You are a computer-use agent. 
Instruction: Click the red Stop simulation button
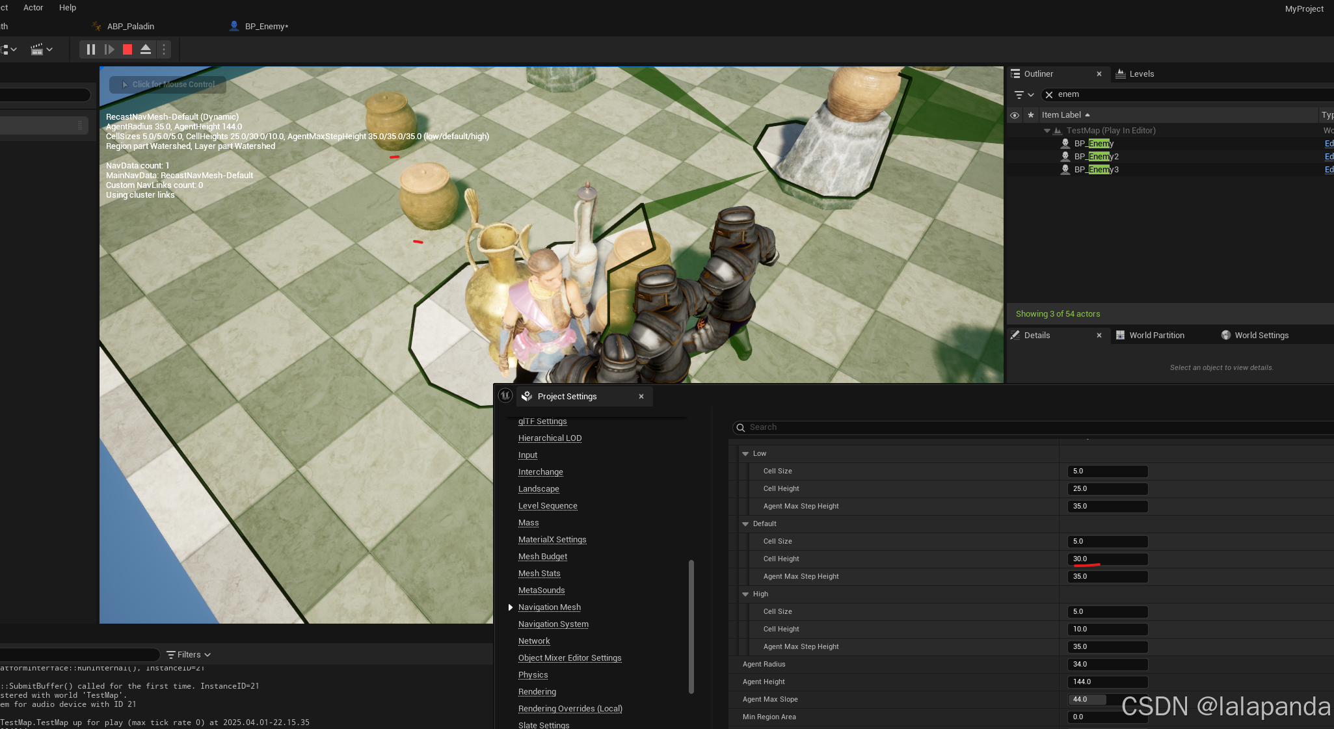coord(127,49)
